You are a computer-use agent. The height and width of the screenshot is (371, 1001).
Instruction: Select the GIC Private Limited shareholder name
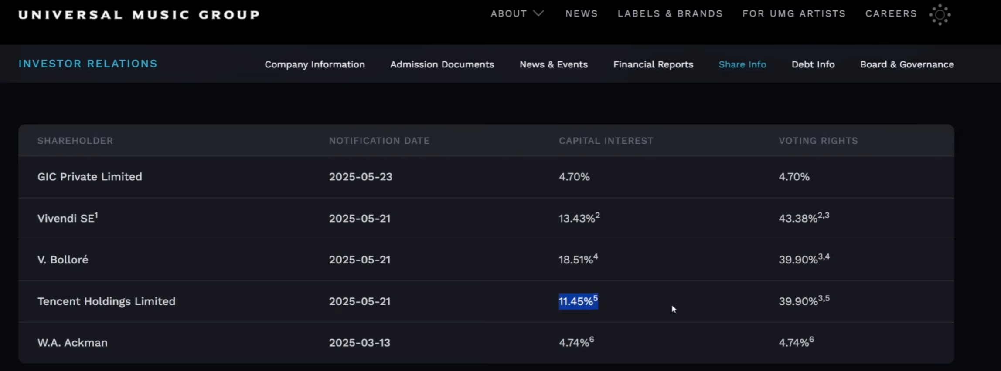click(x=90, y=177)
